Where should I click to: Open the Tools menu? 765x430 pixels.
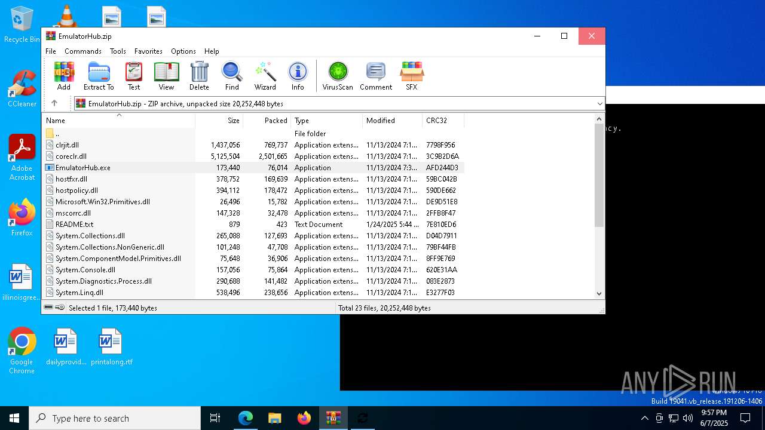(118, 51)
